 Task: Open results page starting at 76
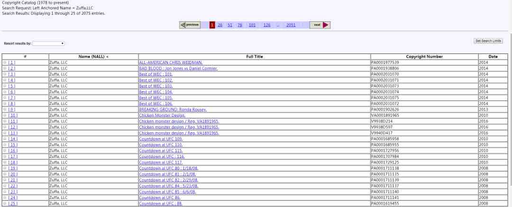coord(240,25)
